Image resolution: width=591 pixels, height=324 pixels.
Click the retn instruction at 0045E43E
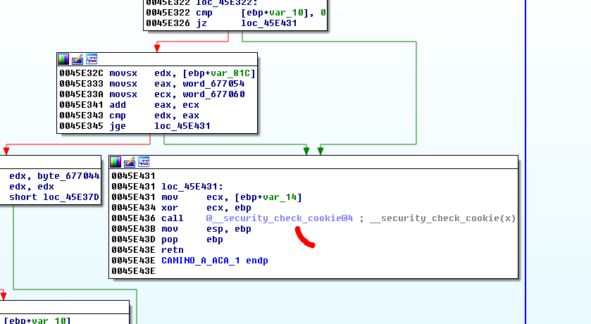point(172,250)
